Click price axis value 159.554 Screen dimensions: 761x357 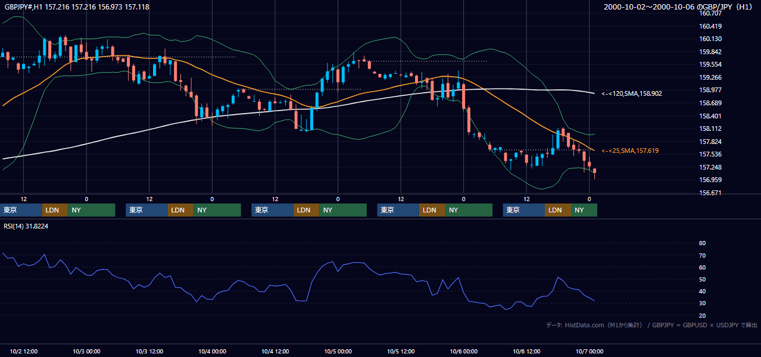point(710,64)
